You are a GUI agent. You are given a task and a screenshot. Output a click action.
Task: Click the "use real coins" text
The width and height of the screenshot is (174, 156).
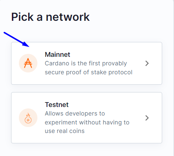(x=65, y=131)
